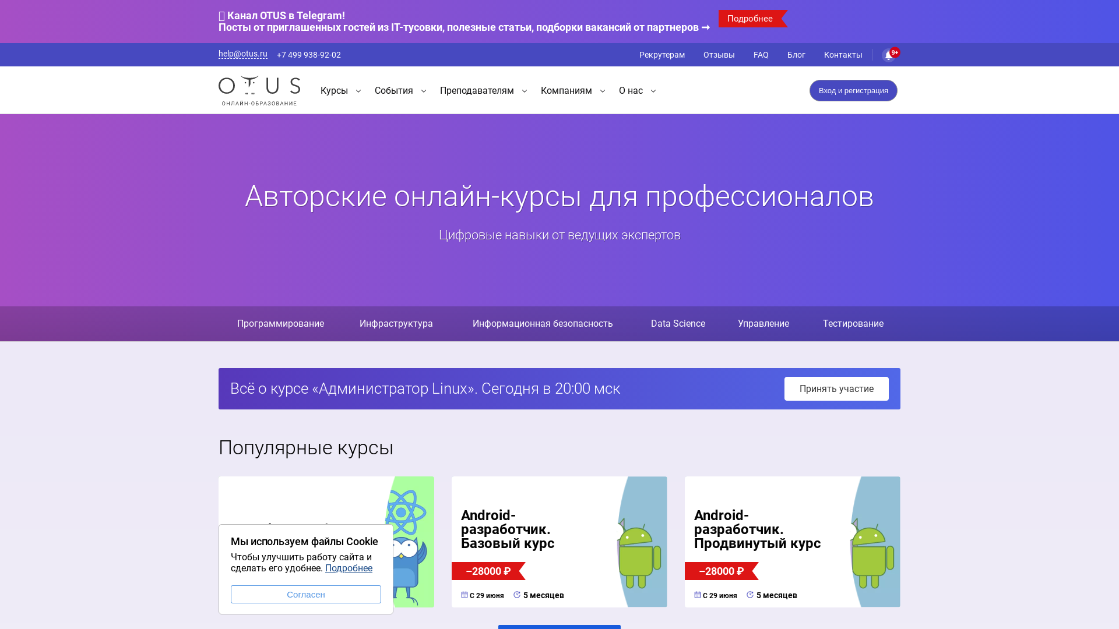The width and height of the screenshot is (1119, 629).
Task: Click the Популярные курсы heading
Action: click(306, 448)
